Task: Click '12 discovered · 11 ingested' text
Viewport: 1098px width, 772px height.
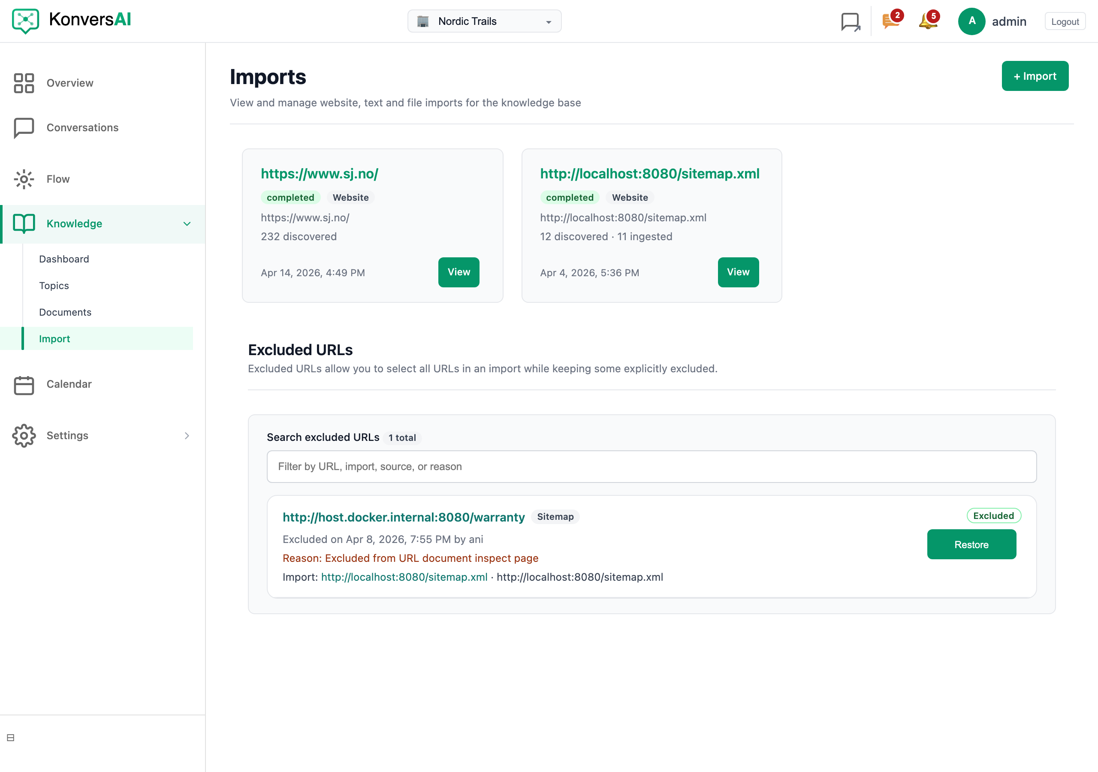Action: point(606,236)
